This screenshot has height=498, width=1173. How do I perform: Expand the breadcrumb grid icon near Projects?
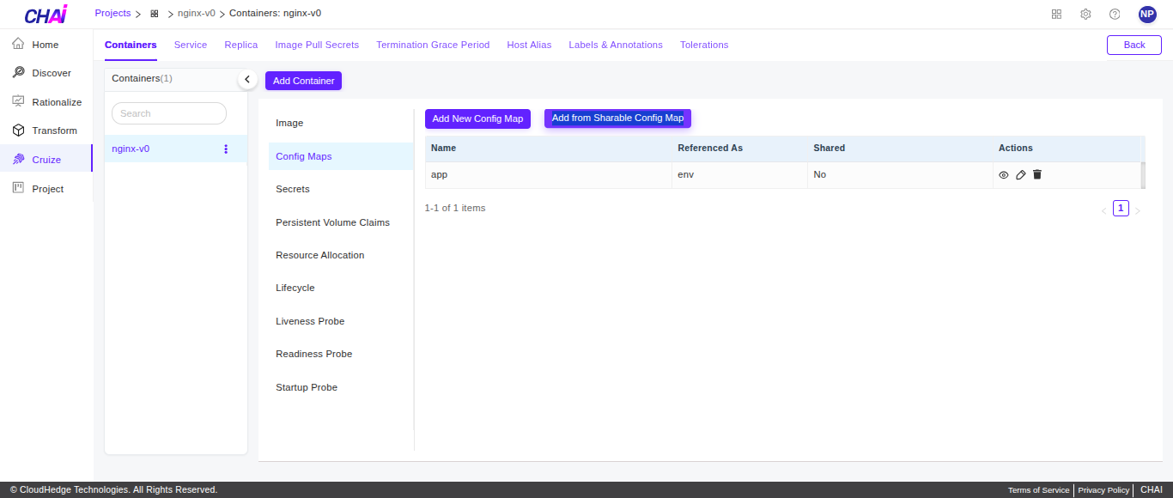coord(153,14)
